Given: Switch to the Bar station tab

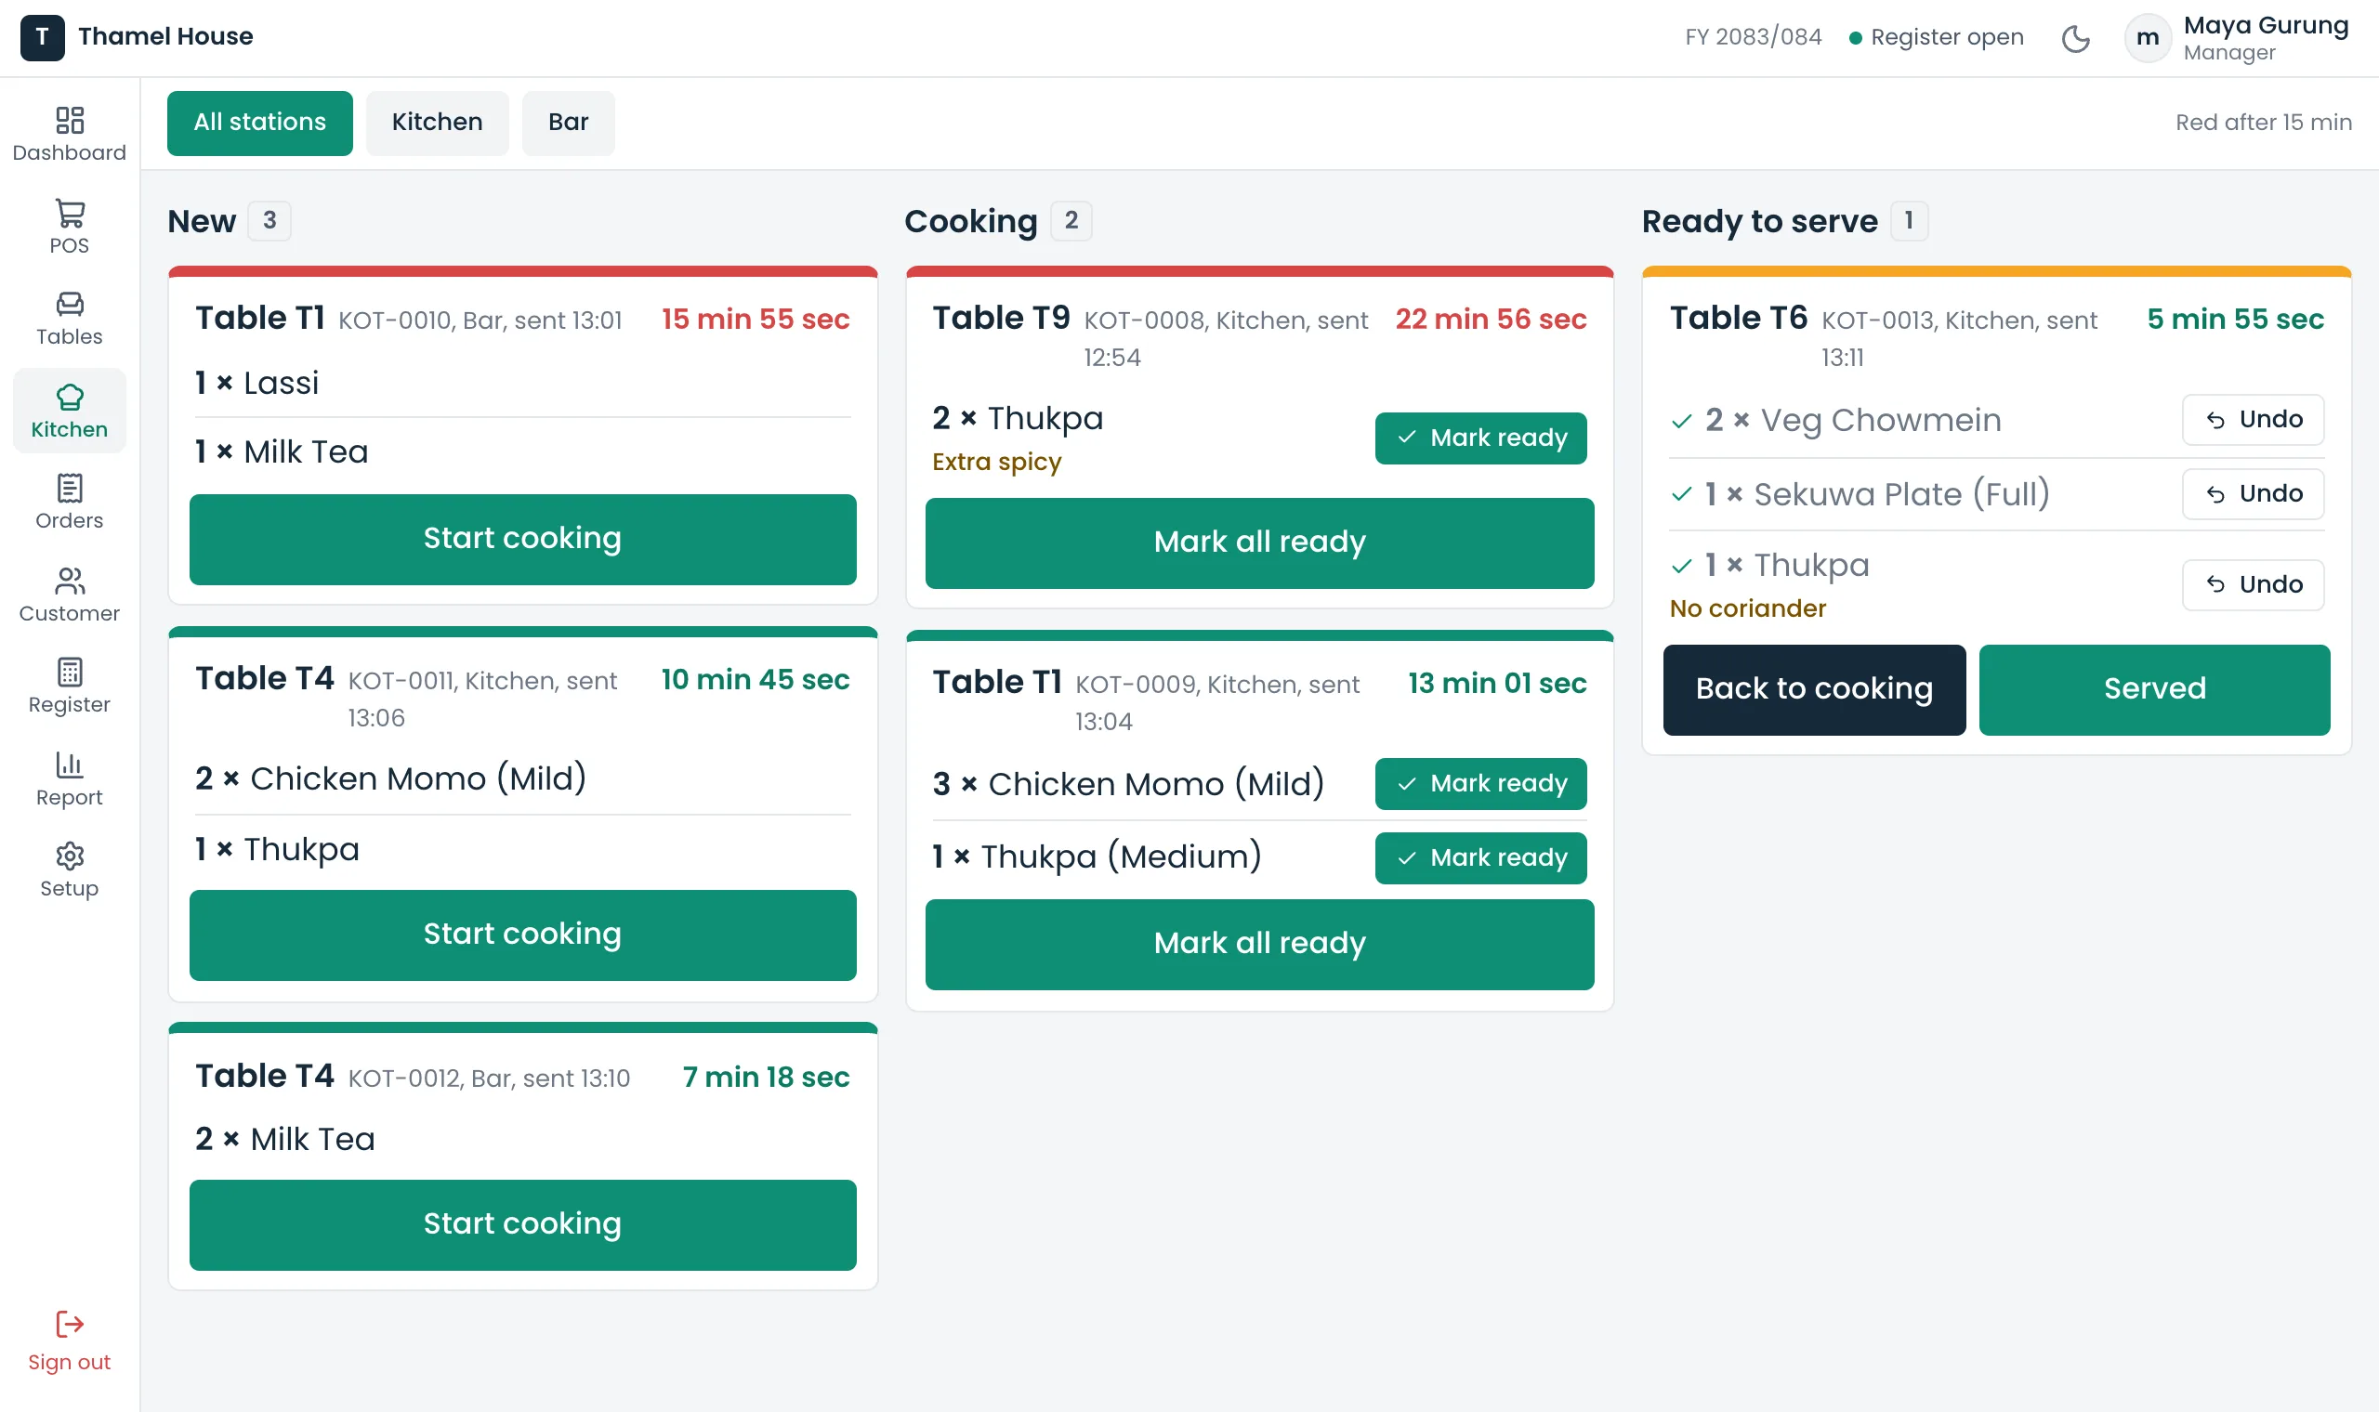Looking at the screenshot, I should pyautogui.click(x=568, y=123).
